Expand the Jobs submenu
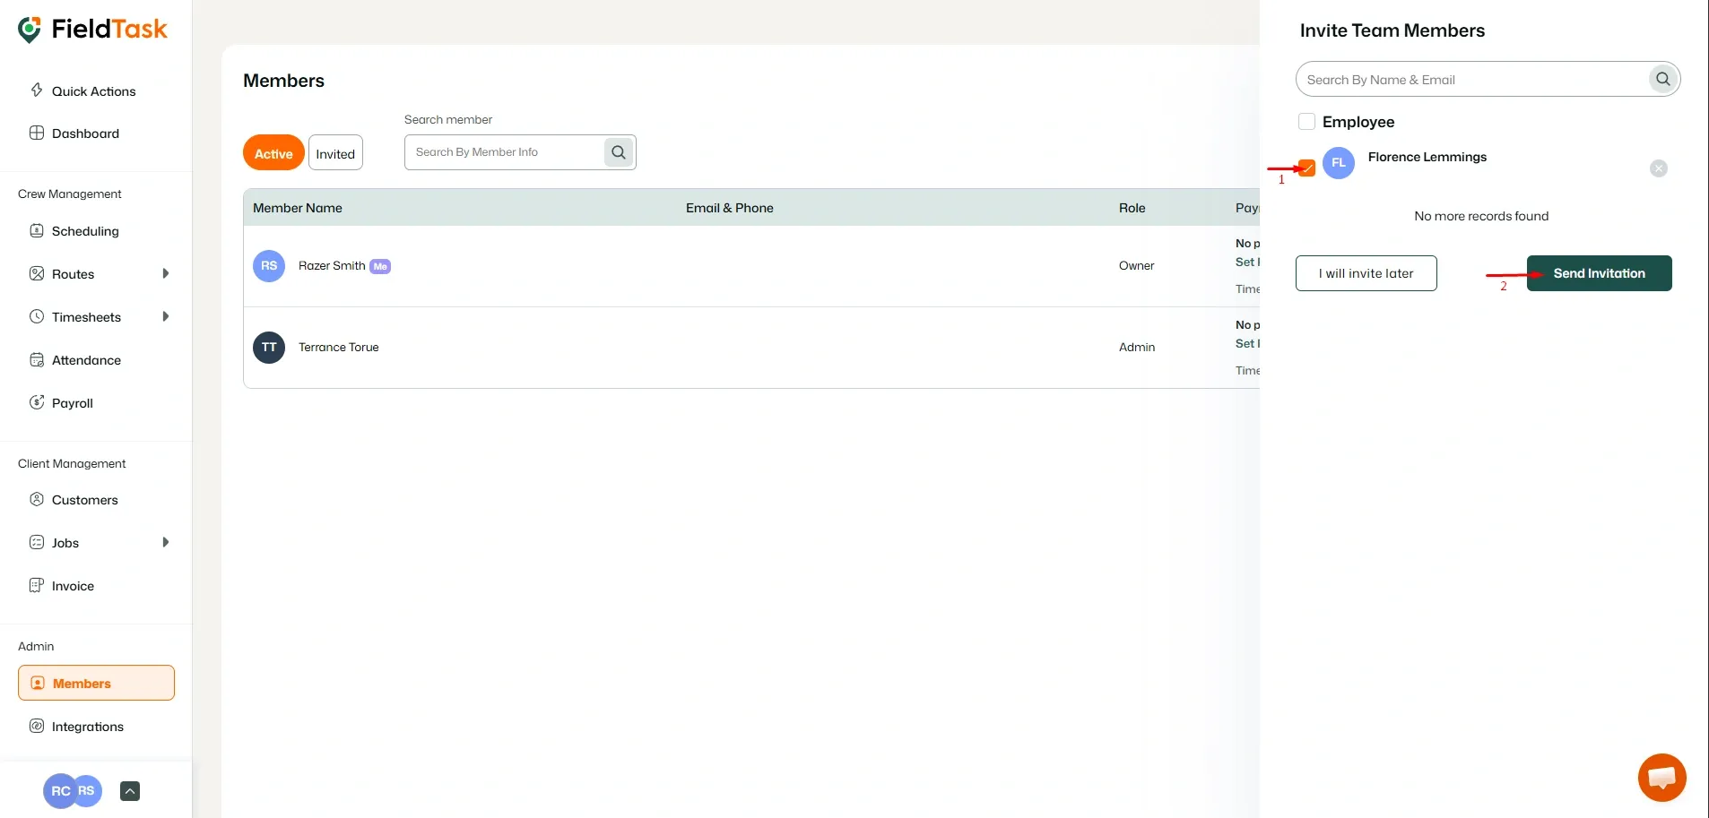The width and height of the screenshot is (1709, 818). 166,542
